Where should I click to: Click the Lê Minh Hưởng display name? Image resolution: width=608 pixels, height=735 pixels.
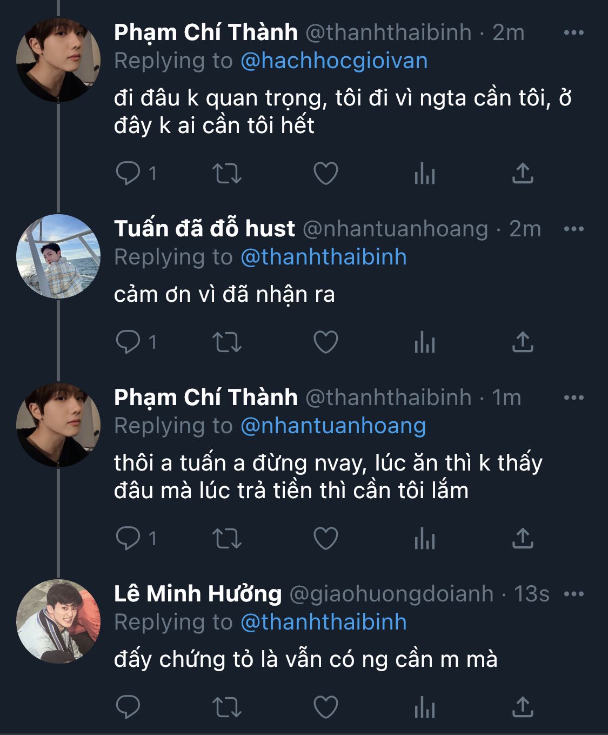coord(198,594)
